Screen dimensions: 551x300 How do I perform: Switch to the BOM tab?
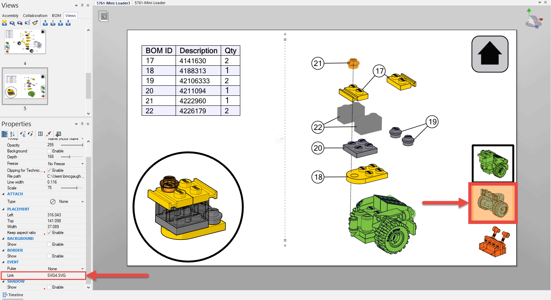(x=56, y=16)
